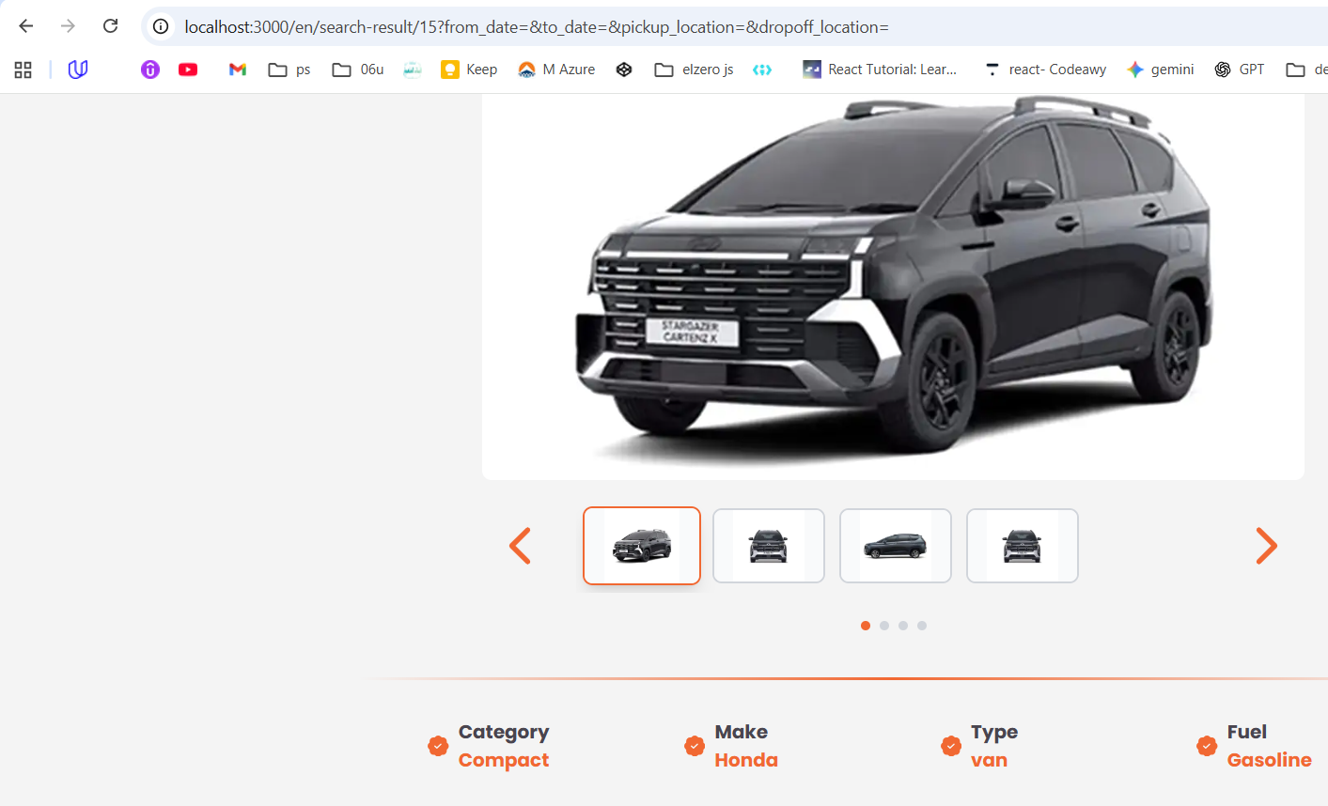This screenshot has width=1328, height=806.
Task: Click the Honda make value
Action: pyautogui.click(x=746, y=760)
